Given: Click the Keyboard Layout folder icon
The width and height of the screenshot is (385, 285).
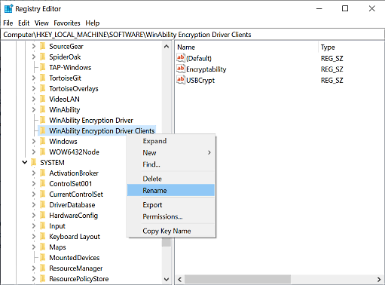Looking at the screenshot, I should pyautogui.click(x=43, y=236).
